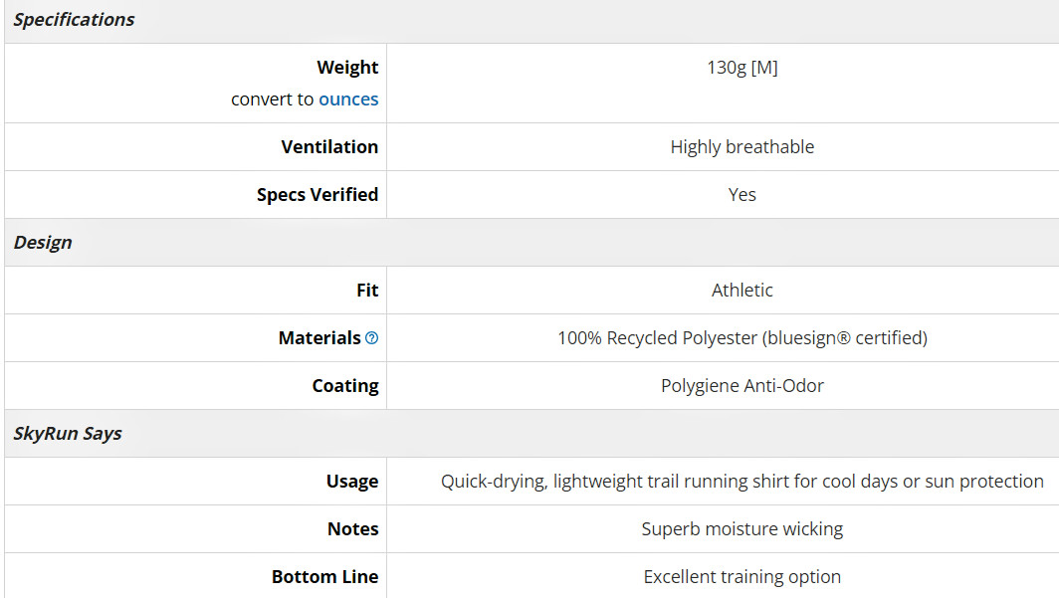Click the Athletic fit value
The width and height of the screenshot is (1059, 598).
742,291
